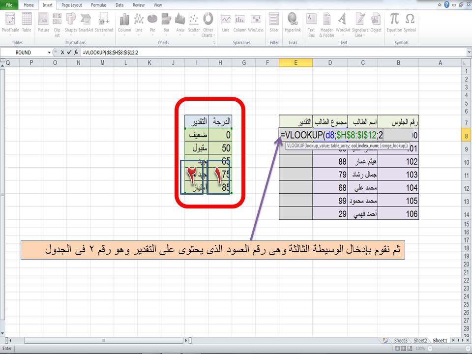Switch to the Data tab
472x354 pixels.
coord(119,5)
